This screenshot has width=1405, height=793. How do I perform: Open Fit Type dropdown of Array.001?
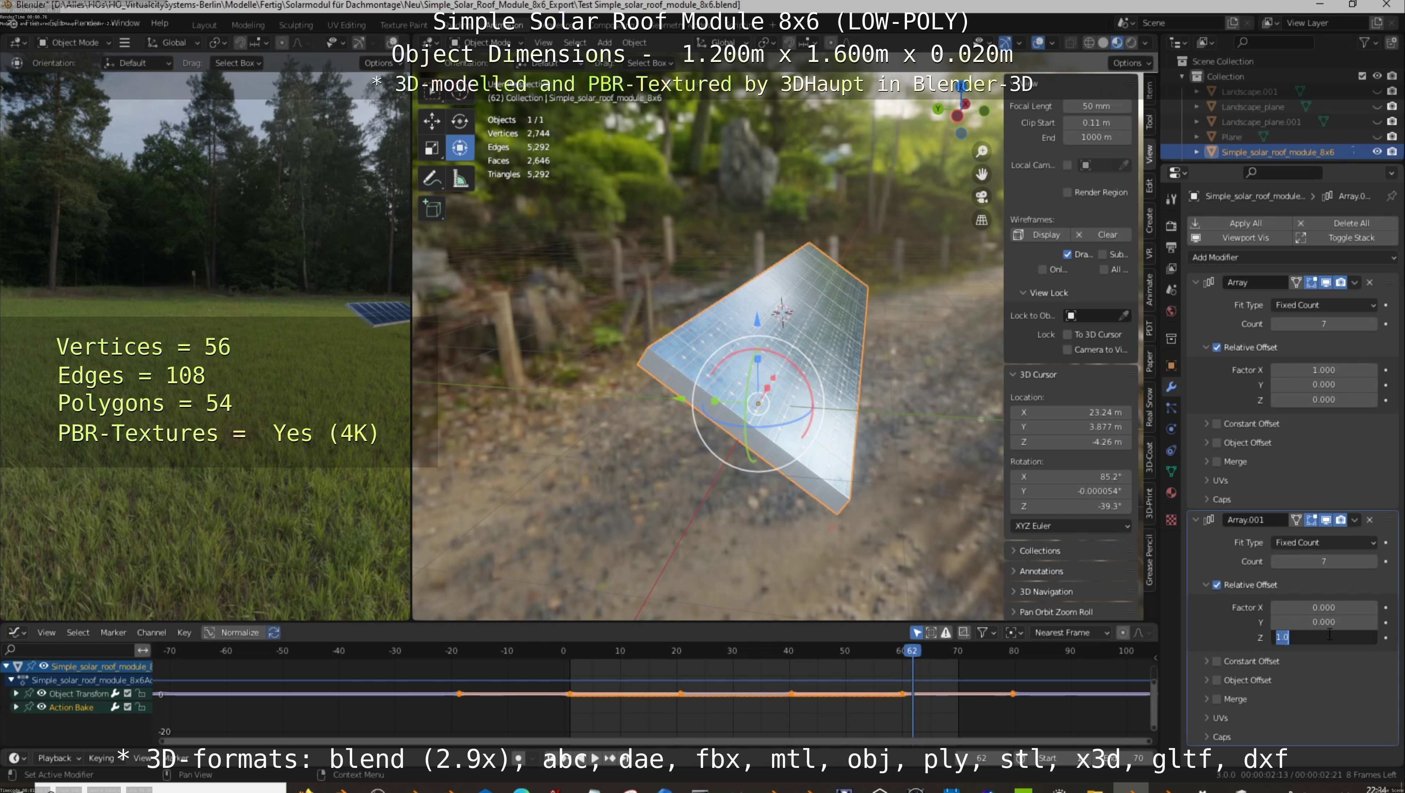[x=1325, y=543]
